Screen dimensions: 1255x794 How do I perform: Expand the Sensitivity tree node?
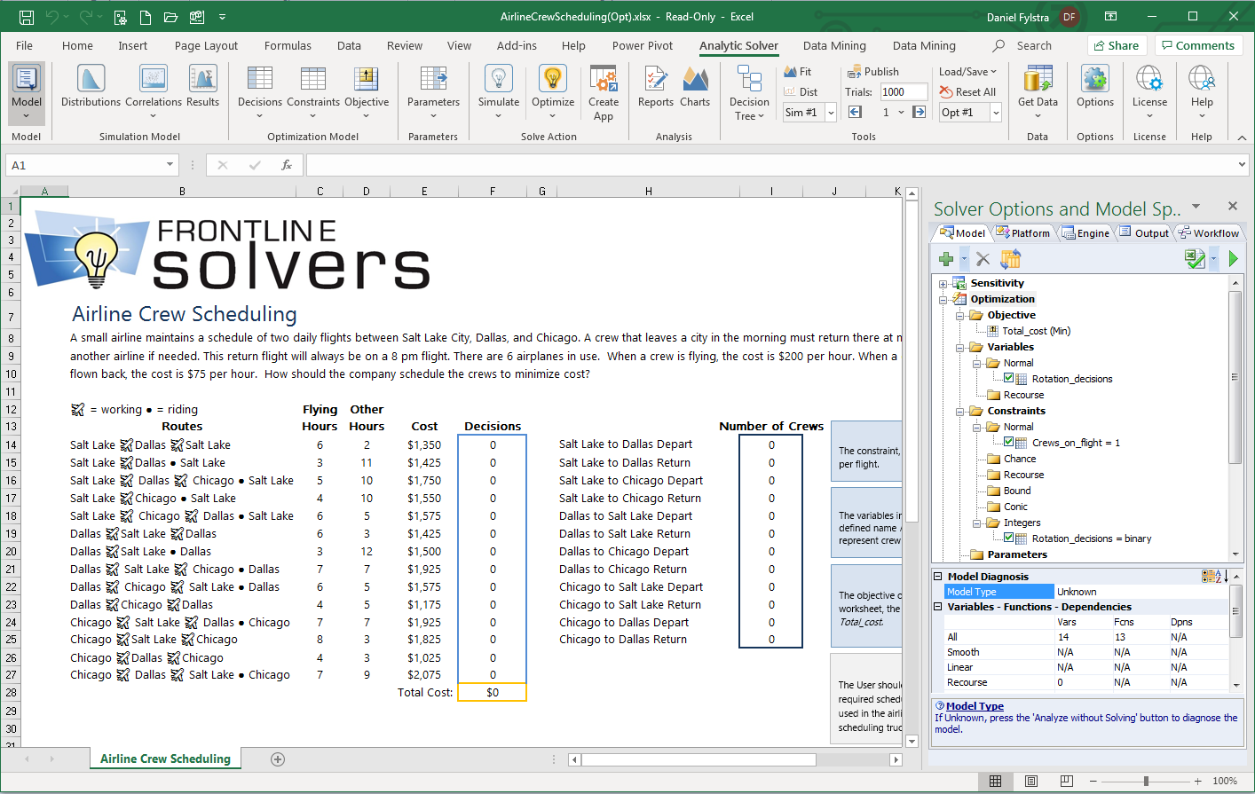coord(943,284)
